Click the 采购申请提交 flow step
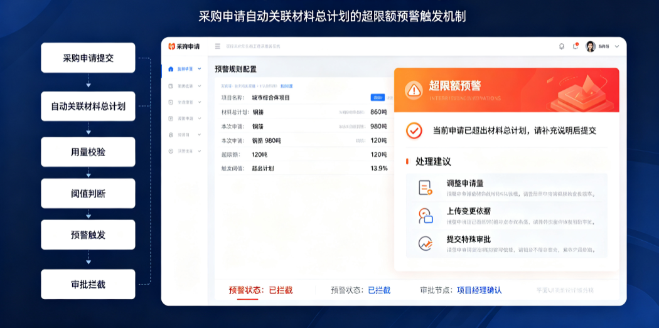The width and height of the screenshot is (659, 328). pos(88,58)
